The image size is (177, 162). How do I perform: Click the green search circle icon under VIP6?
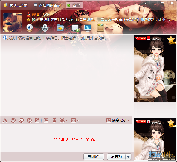click(33, 20)
